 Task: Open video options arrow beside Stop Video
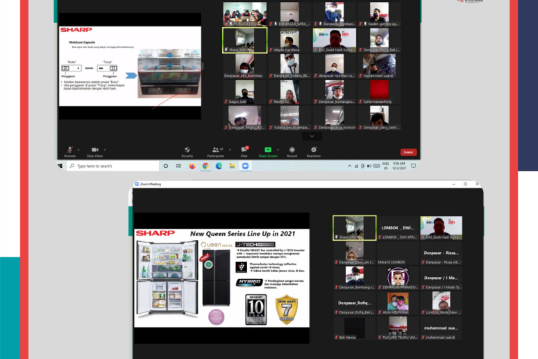[x=105, y=150]
